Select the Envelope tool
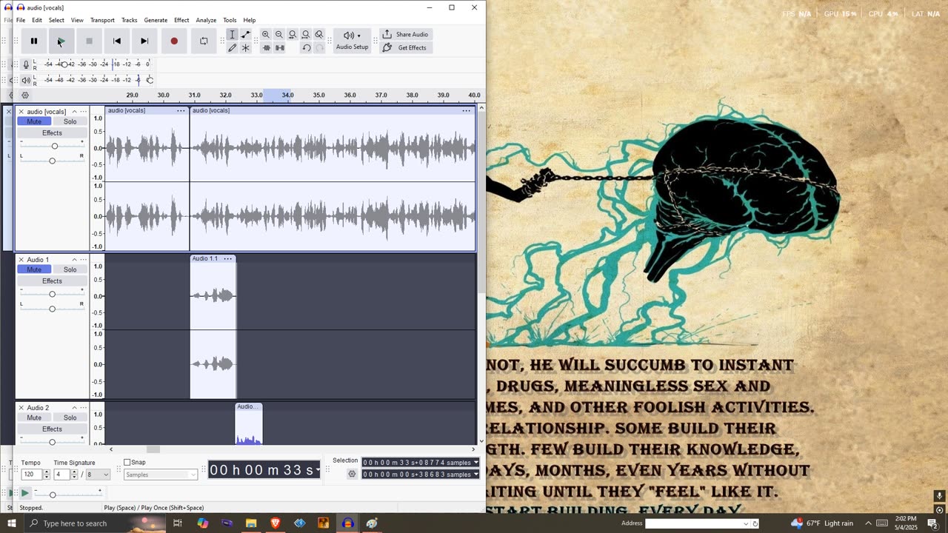 coord(246,35)
